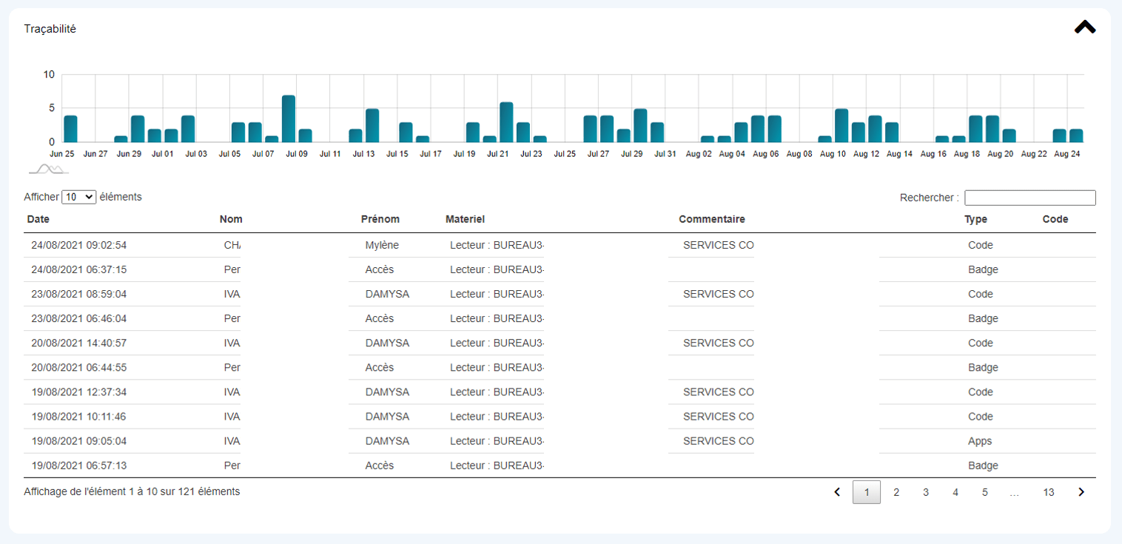Go to next page arrow
Viewport: 1122px width, 544px height.
point(1081,492)
